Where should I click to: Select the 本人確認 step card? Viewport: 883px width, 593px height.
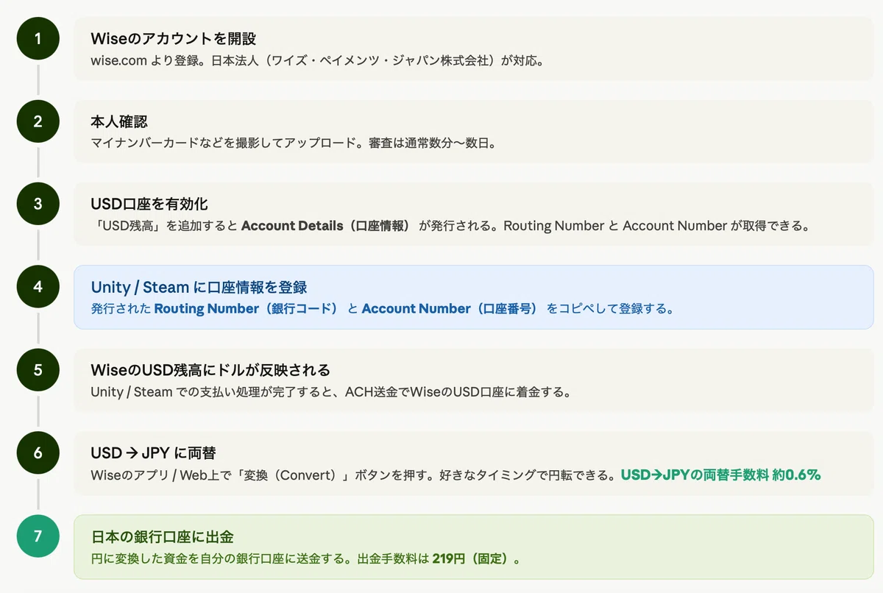coord(473,131)
